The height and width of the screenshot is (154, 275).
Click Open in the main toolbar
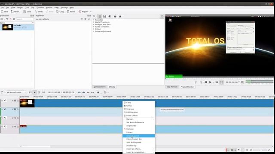15,12
